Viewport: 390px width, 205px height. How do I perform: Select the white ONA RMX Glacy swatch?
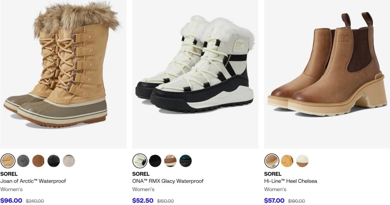[140, 161]
